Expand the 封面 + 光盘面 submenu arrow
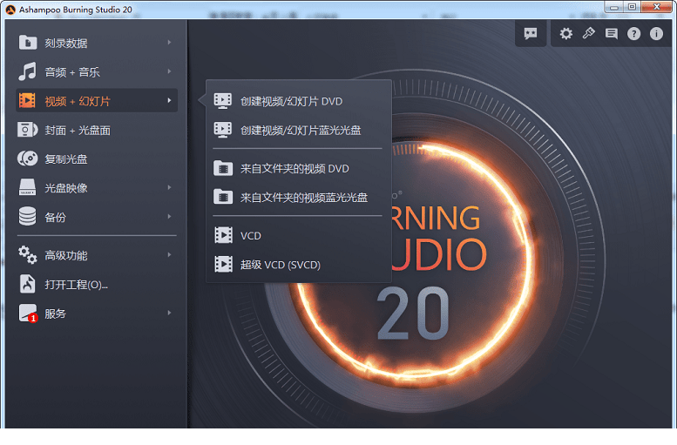Image resolution: width=677 pixels, height=445 pixels. 169,130
